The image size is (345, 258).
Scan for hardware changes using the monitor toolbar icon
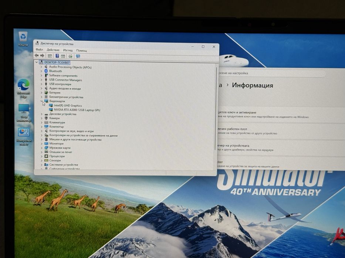[x=78, y=56]
